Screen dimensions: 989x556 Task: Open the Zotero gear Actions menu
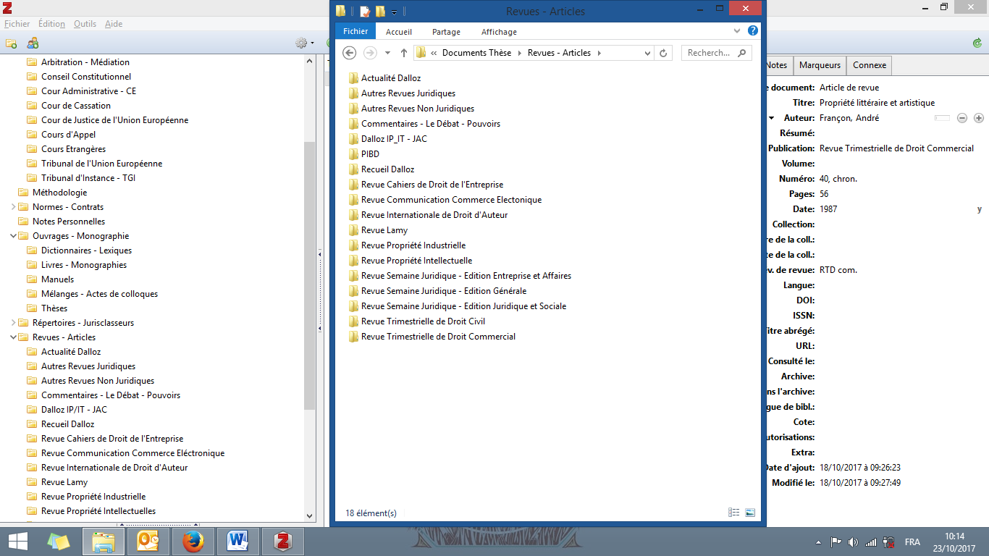click(x=303, y=43)
